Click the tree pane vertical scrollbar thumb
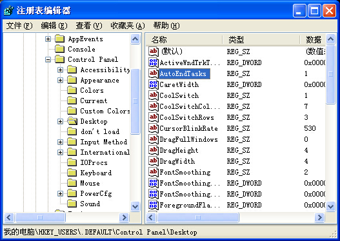The height and width of the screenshot is (241, 340). (x=135, y=101)
